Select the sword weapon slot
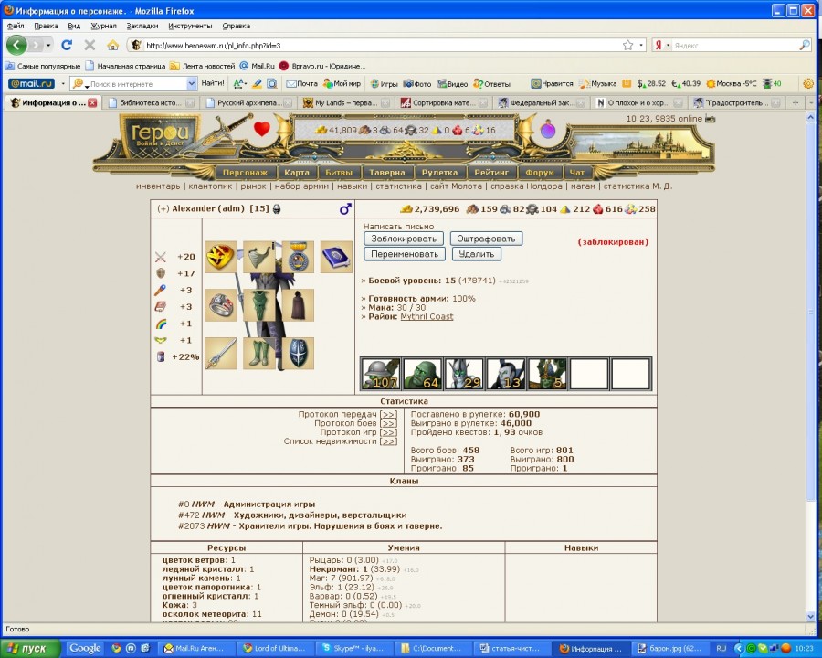This screenshot has width=822, height=658. [221, 353]
